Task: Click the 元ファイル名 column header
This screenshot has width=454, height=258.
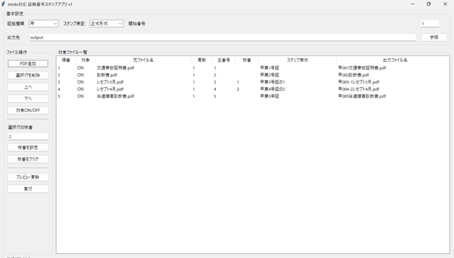Action: coord(143,60)
